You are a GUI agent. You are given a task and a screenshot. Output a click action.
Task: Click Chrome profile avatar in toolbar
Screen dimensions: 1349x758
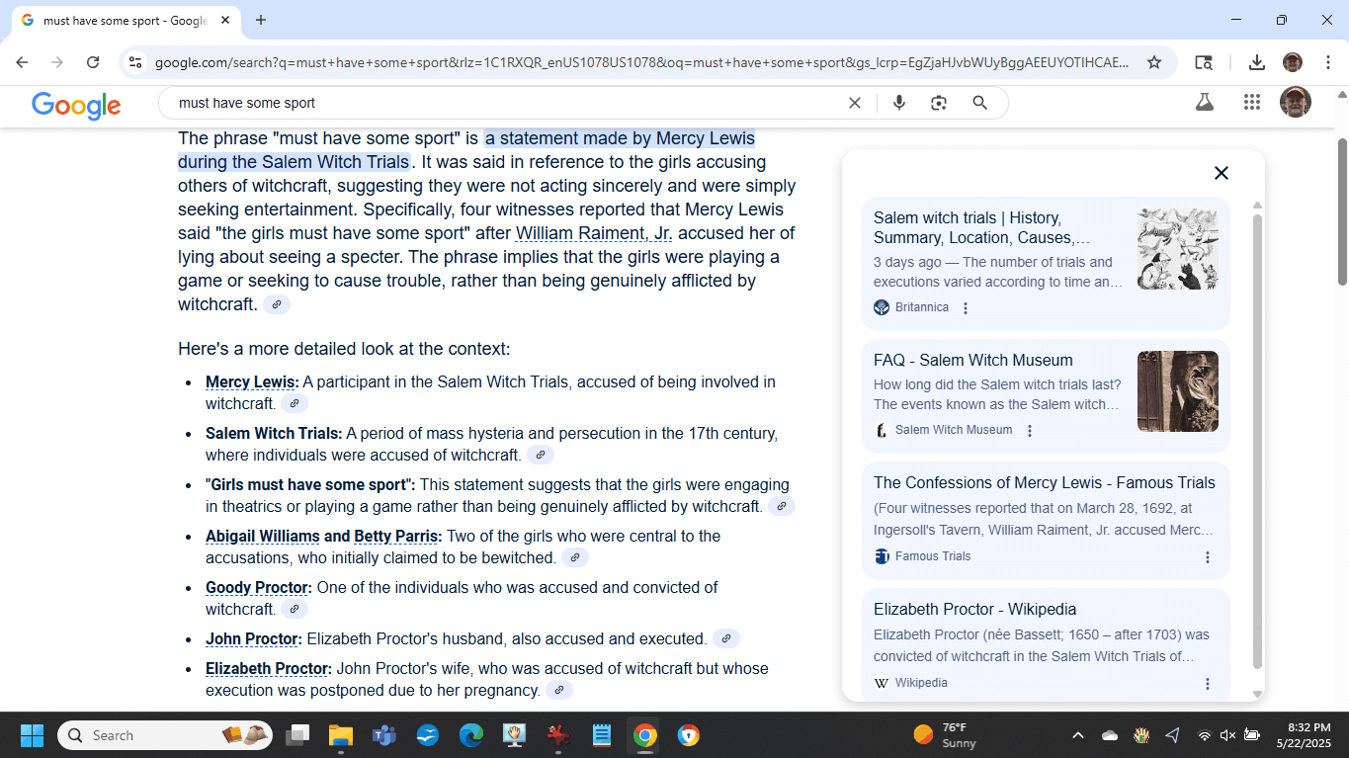click(x=1293, y=62)
